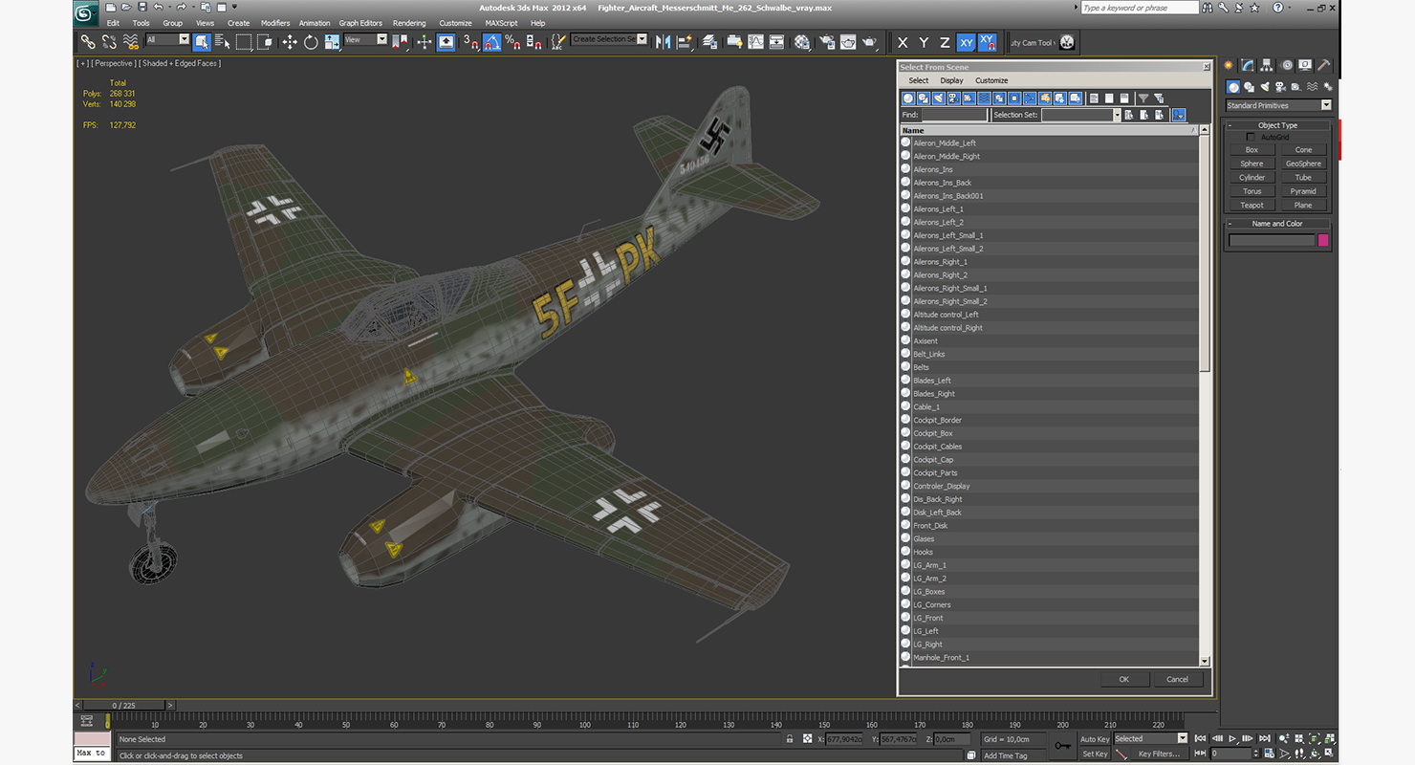1415x765 pixels.
Task: Open the Motion command panel tab
Action: coord(1286,65)
